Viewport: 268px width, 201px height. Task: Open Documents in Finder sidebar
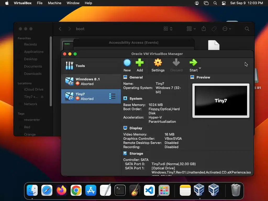[x=33, y=66]
